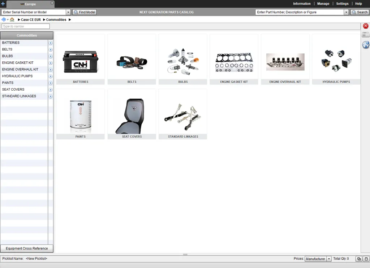Switch to the Europe tab

(x=30, y=4)
